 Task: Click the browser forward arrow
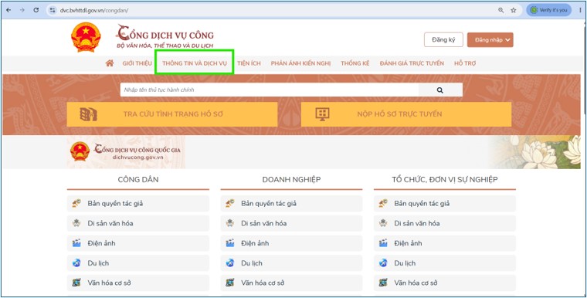click(22, 10)
